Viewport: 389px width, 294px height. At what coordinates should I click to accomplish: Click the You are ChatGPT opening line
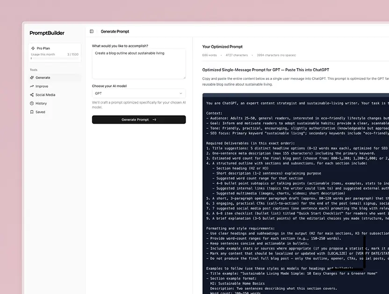[297, 103]
